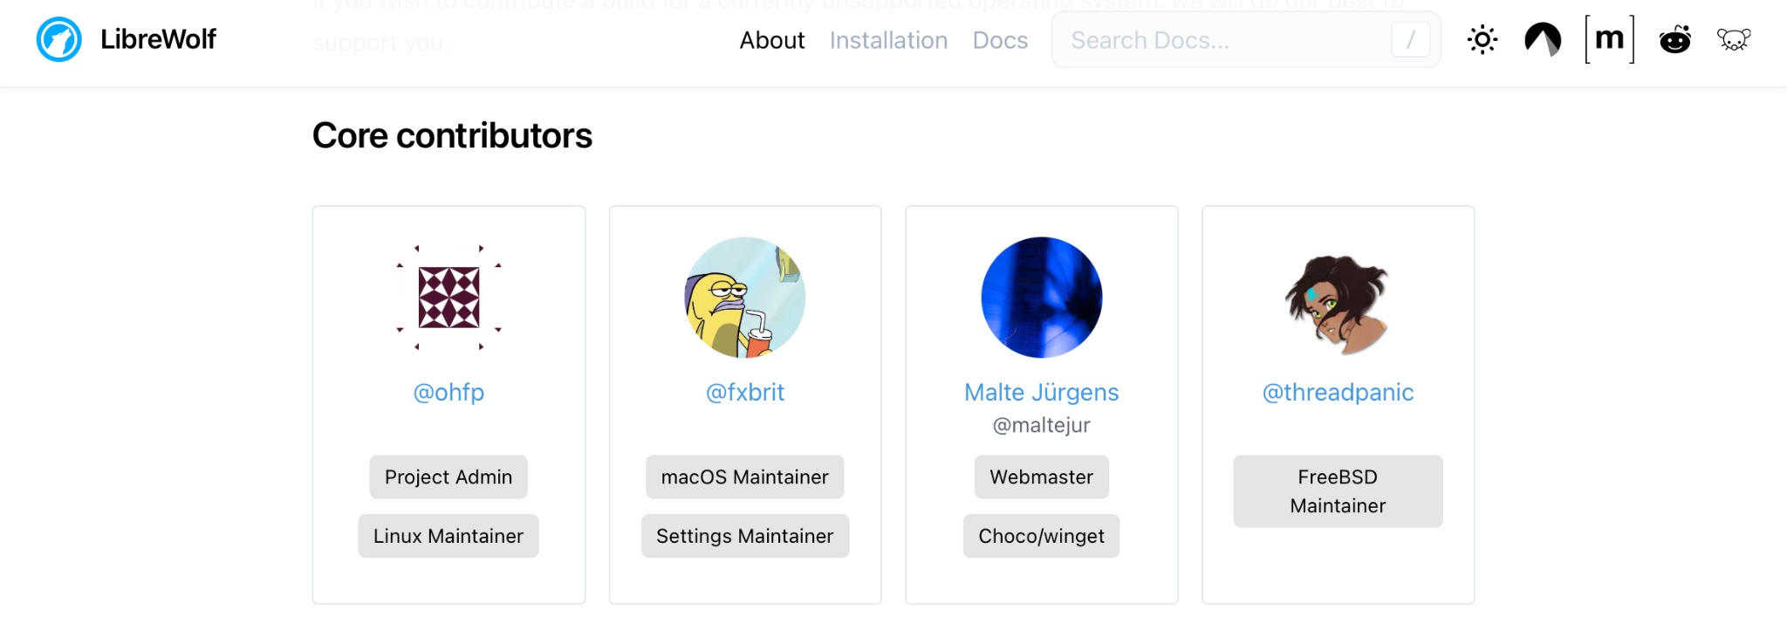Open the Codeberg mountain icon link

(1543, 39)
